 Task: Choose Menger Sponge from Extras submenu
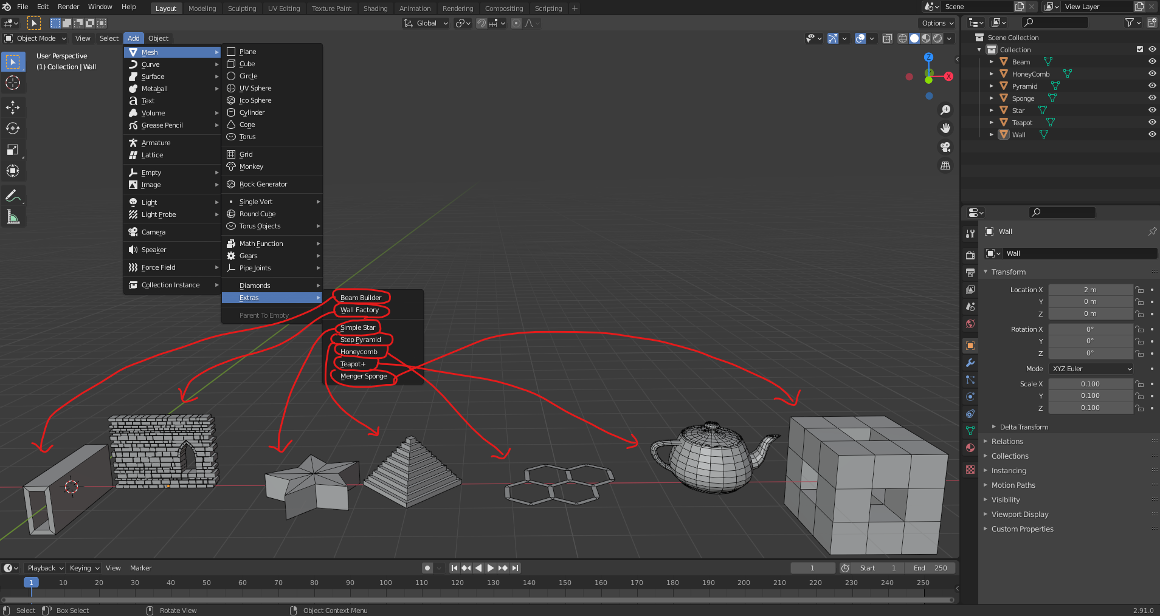click(364, 376)
